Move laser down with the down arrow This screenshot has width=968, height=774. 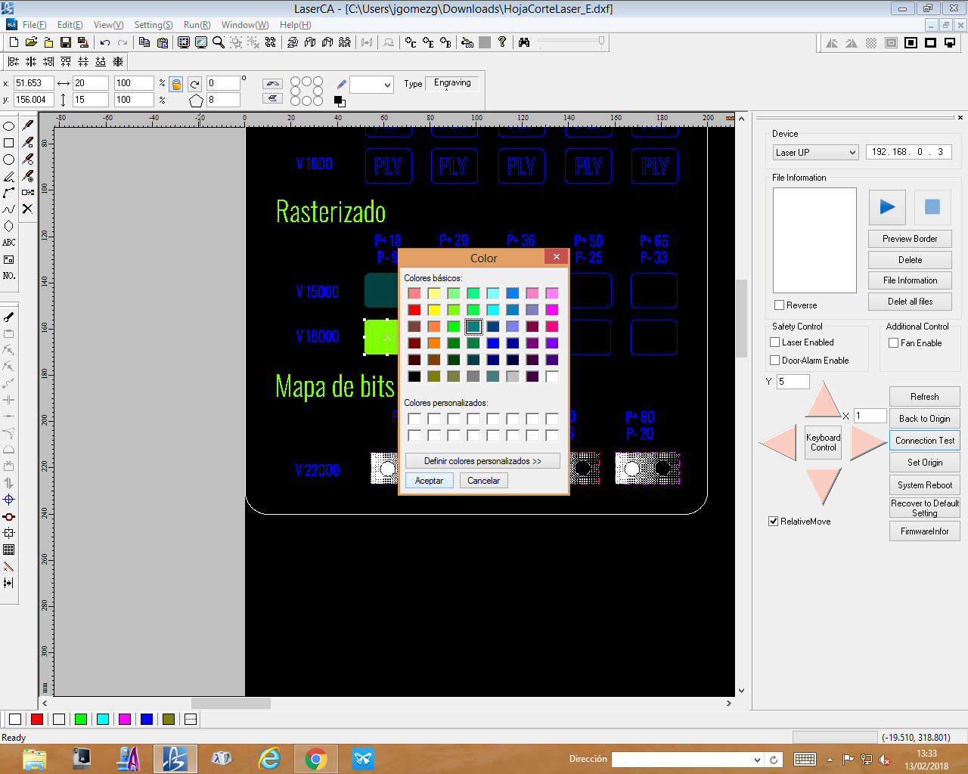tap(823, 486)
